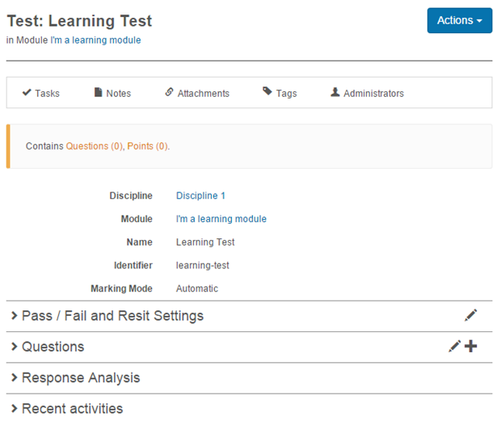Image resolution: width=501 pixels, height=425 pixels.
Task: Switch to the Notes tab
Action: click(x=118, y=94)
